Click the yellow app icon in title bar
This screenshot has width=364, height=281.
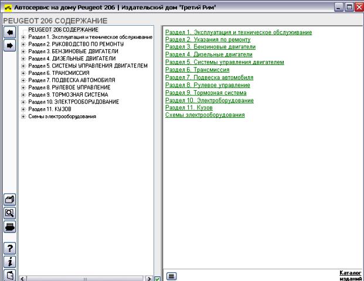click(x=8, y=8)
